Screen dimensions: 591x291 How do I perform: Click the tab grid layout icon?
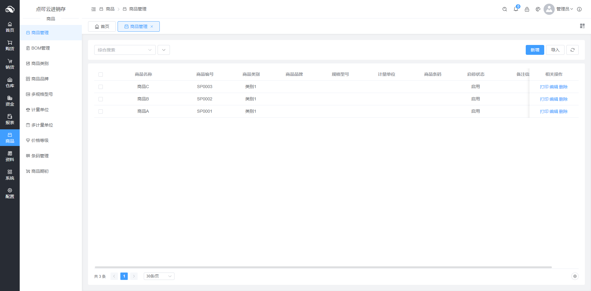coord(582,26)
